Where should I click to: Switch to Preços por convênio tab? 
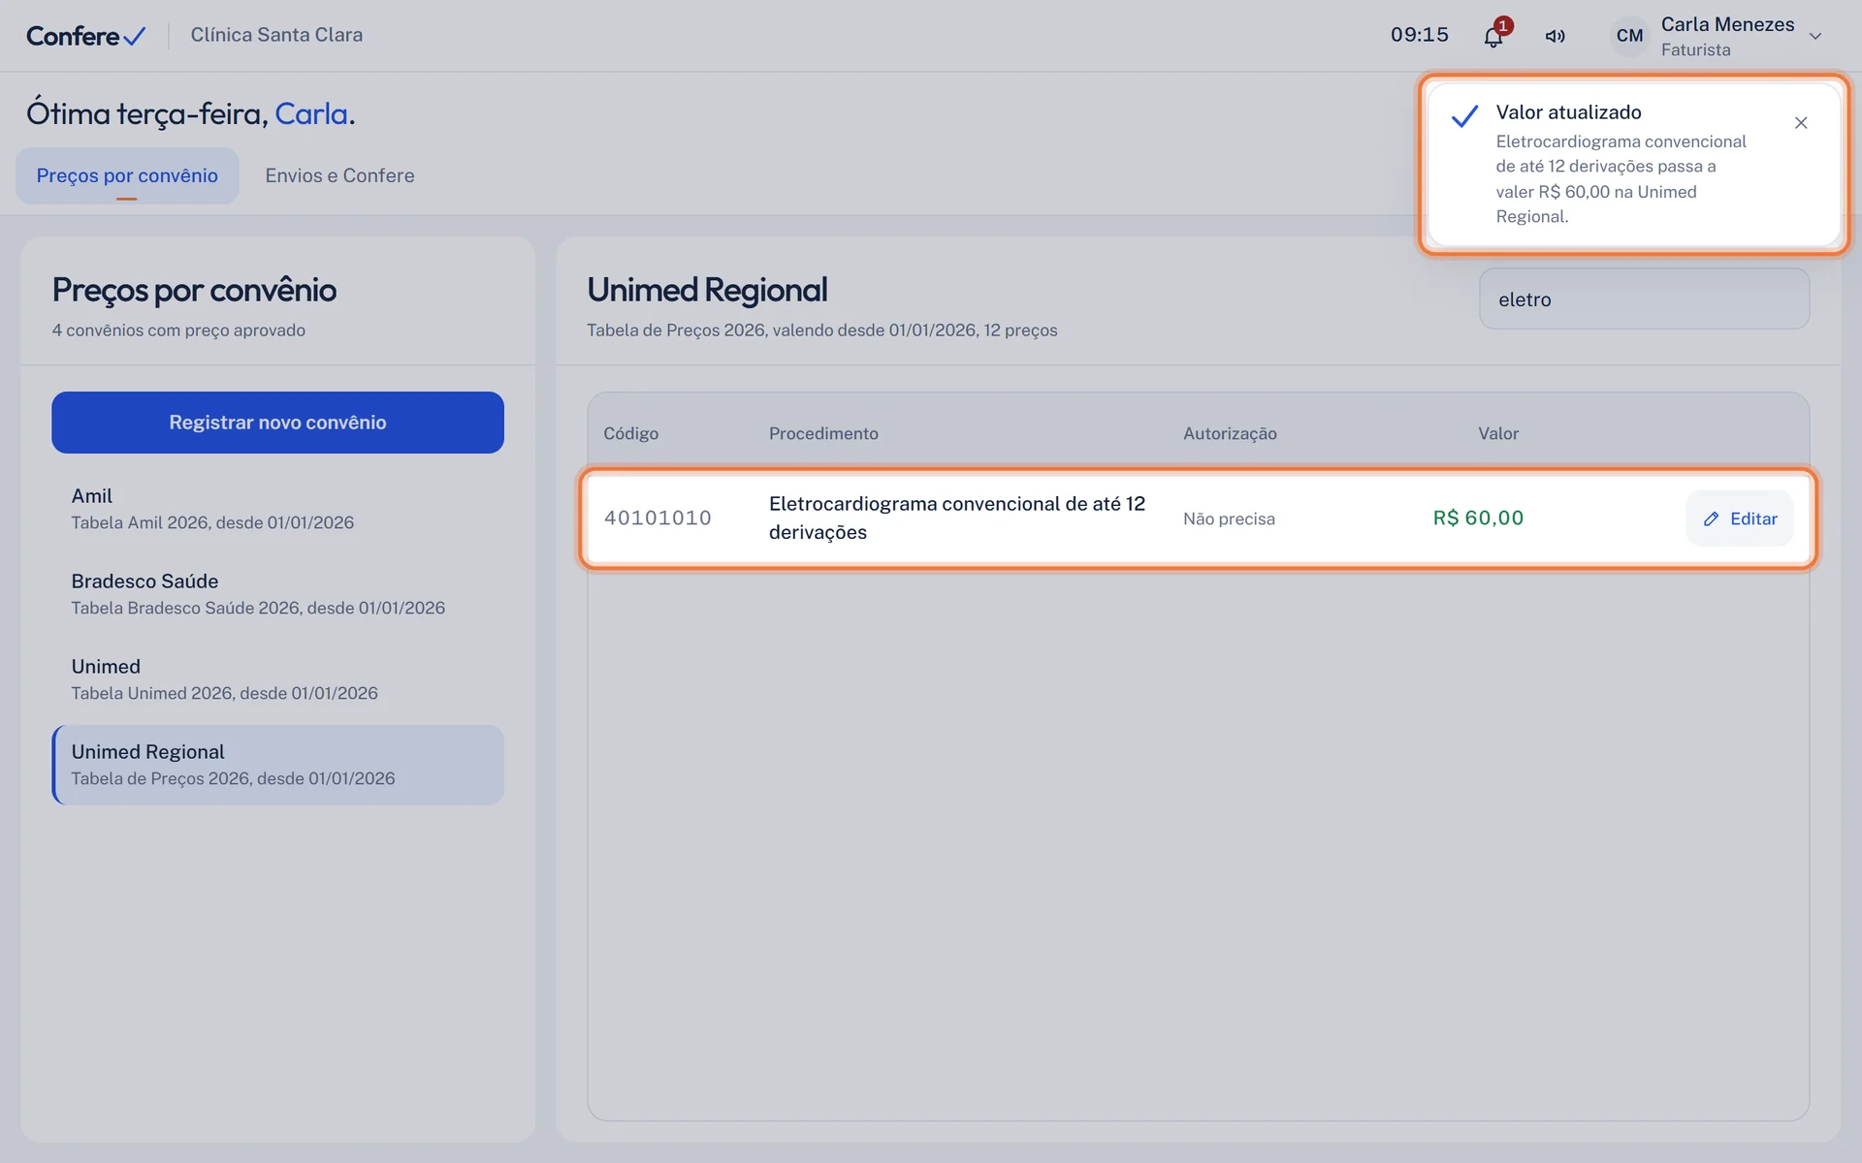tap(127, 175)
